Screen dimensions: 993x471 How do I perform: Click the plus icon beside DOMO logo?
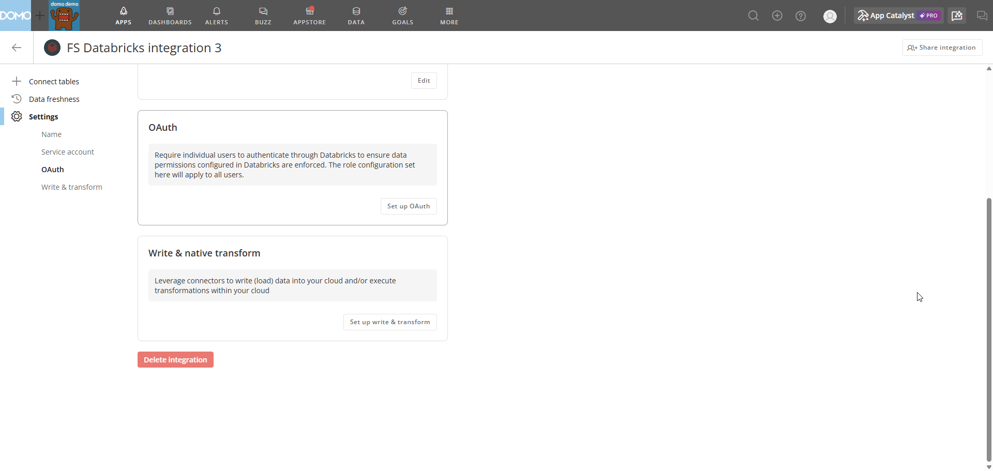point(40,16)
